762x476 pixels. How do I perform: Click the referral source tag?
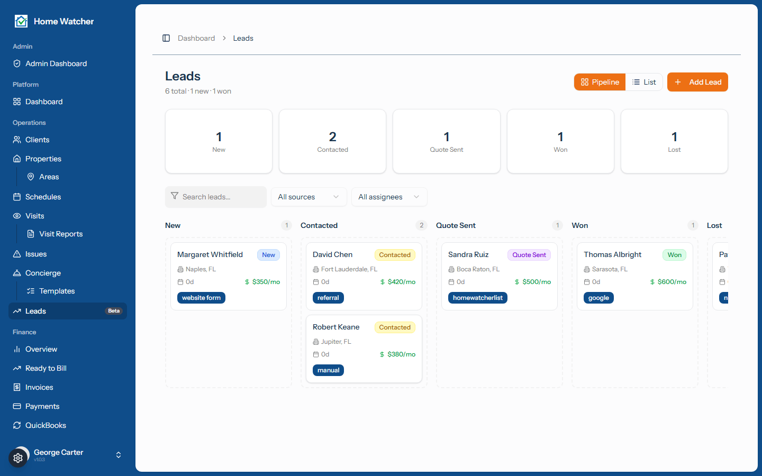click(328, 298)
